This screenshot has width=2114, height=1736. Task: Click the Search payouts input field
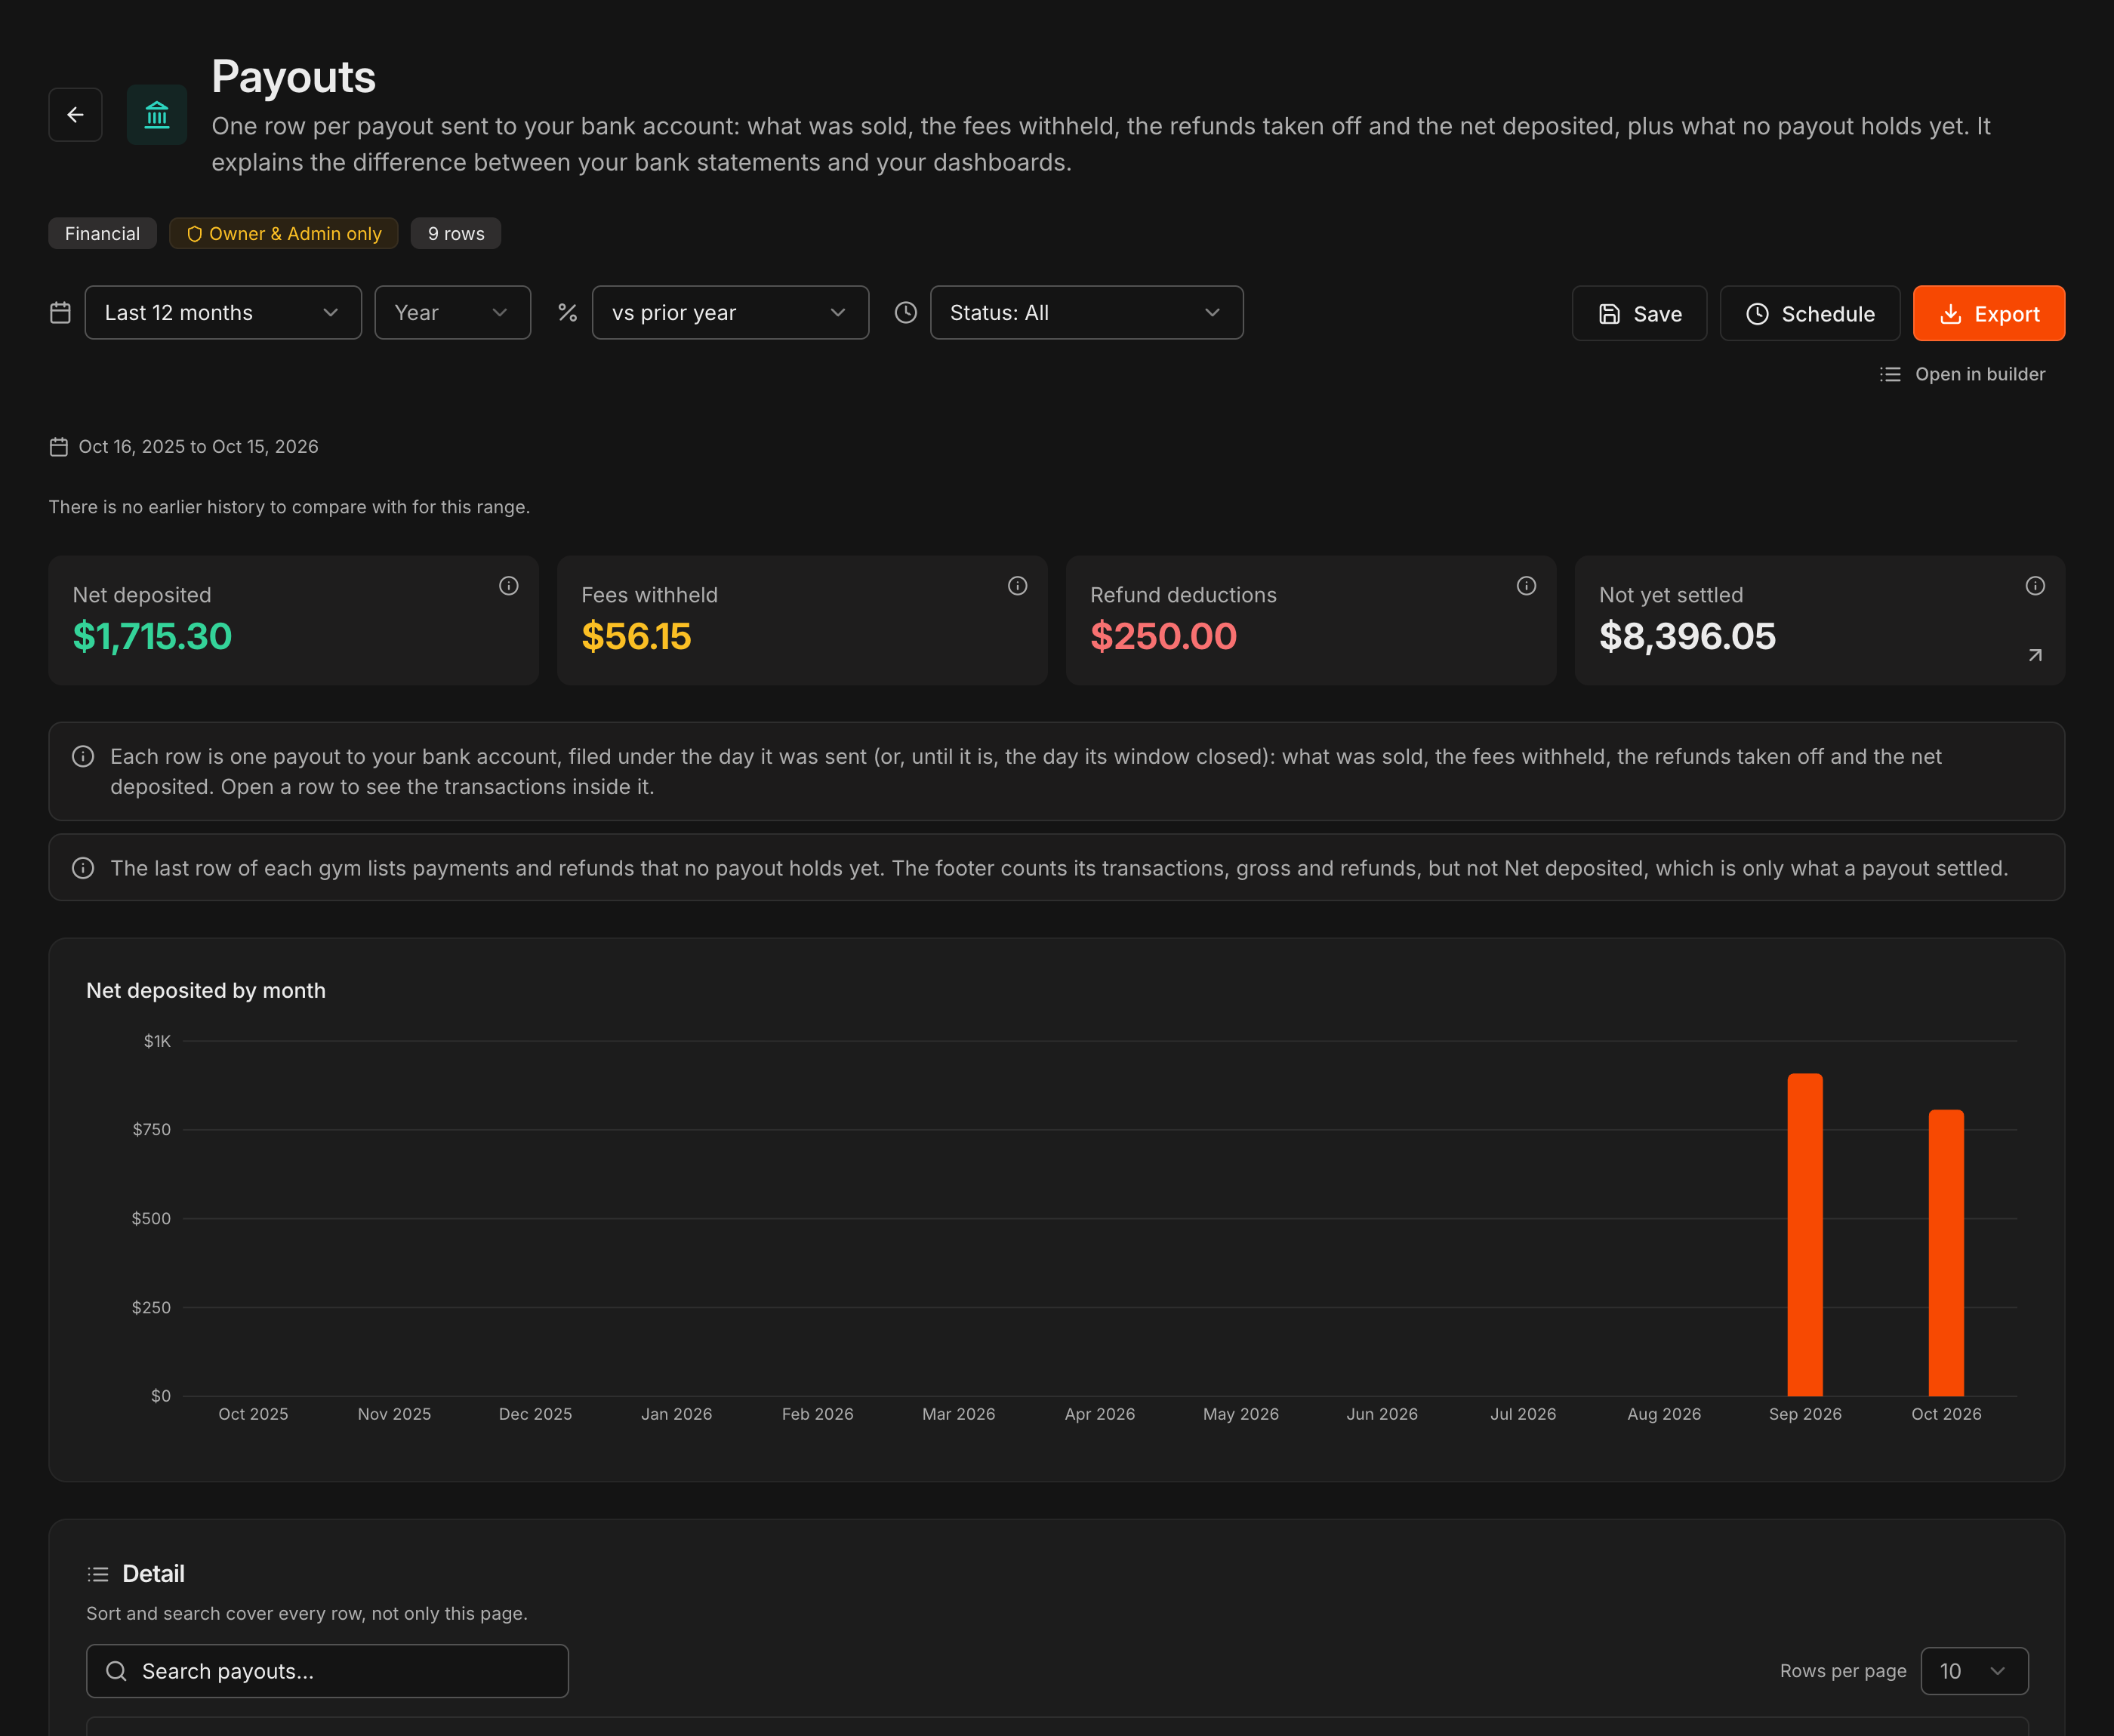click(x=327, y=1671)
